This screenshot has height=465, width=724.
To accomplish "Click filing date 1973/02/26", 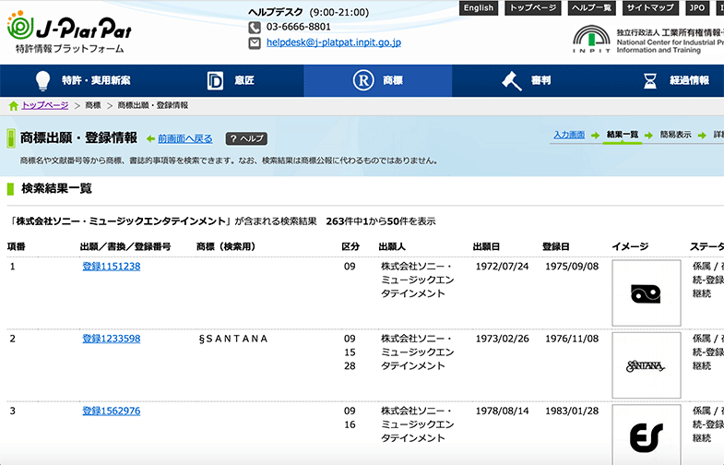I will (x=502, y=339).
